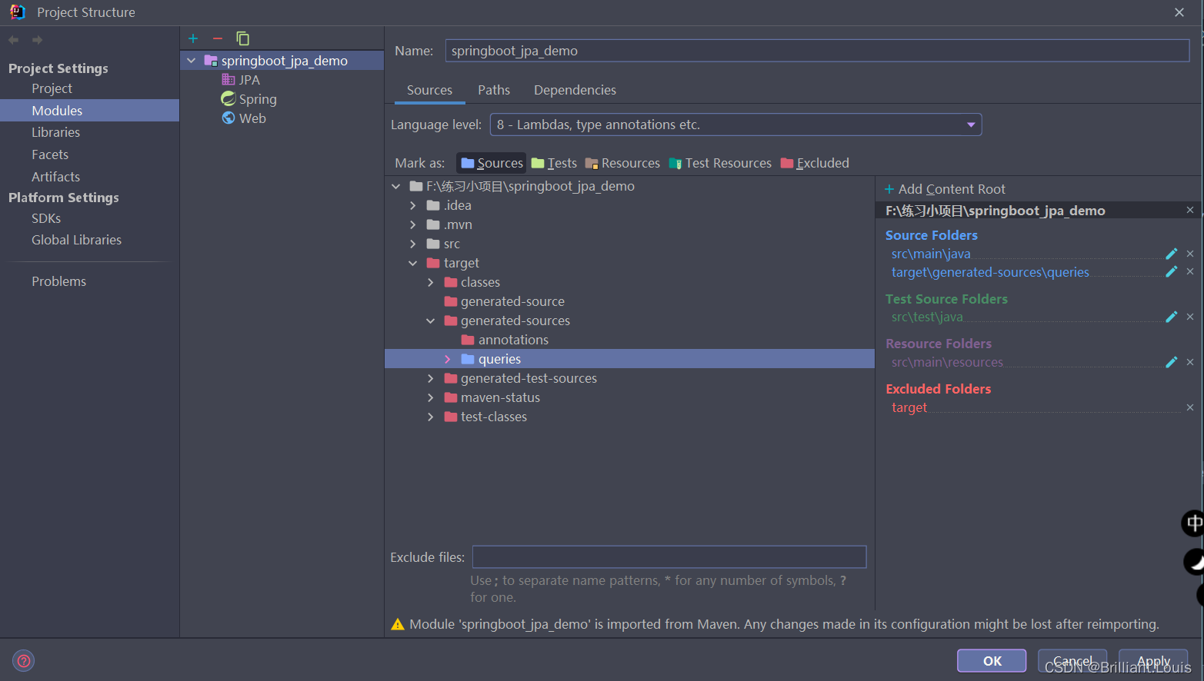Viewport: 1204px width, 681px height.
Task: Expand the .mvn folder
Action: (413, 224)
